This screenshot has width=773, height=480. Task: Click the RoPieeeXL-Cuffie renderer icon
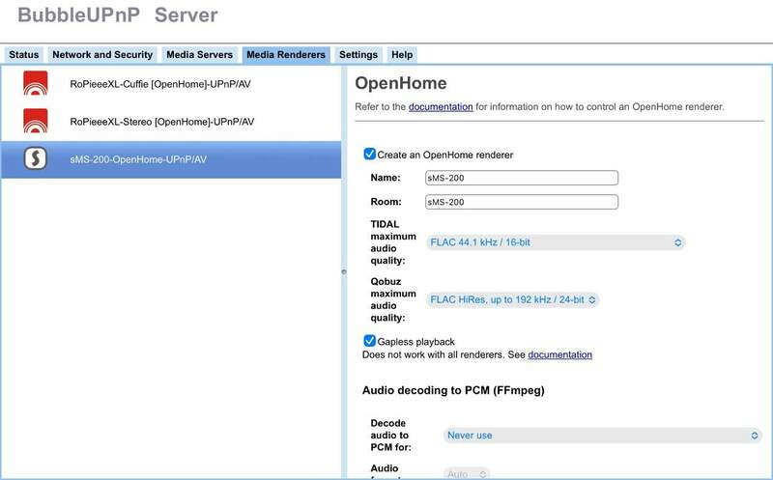tap(36, 84)
